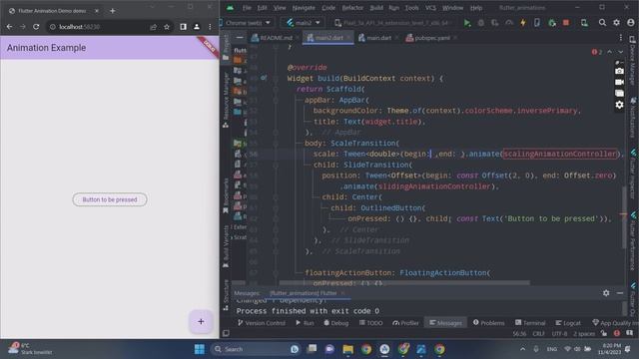Viewport: 639px width, 359px height.
Task: Open the Pixel emulator device dropdown
Action: [x=392, y=23]
